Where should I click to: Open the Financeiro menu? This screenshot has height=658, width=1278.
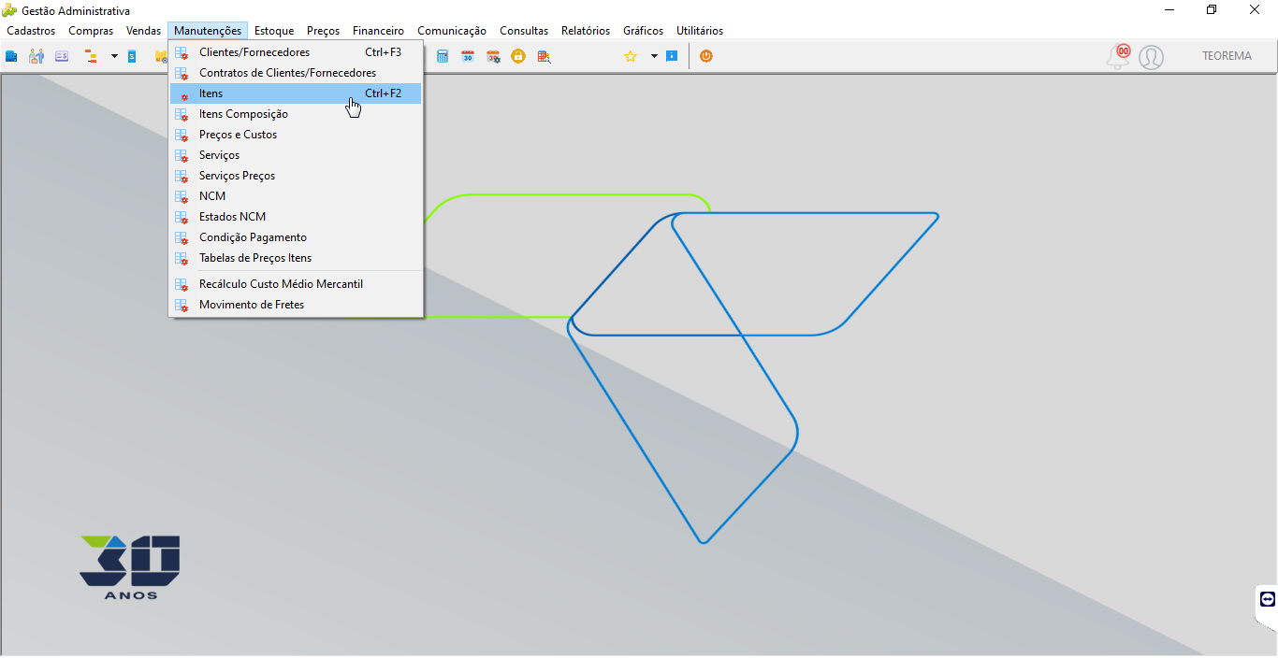(x=378, y=31)
